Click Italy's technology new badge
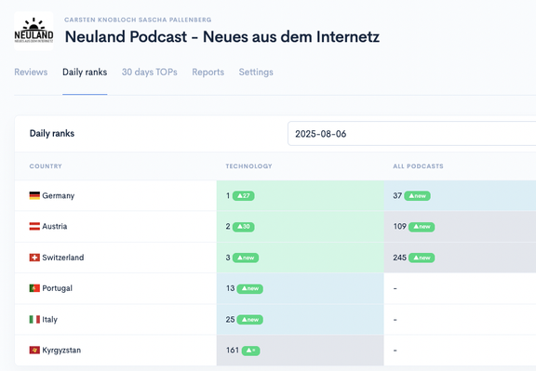Image resolution: width=536 pixels, height=371 pixels. 250,320
